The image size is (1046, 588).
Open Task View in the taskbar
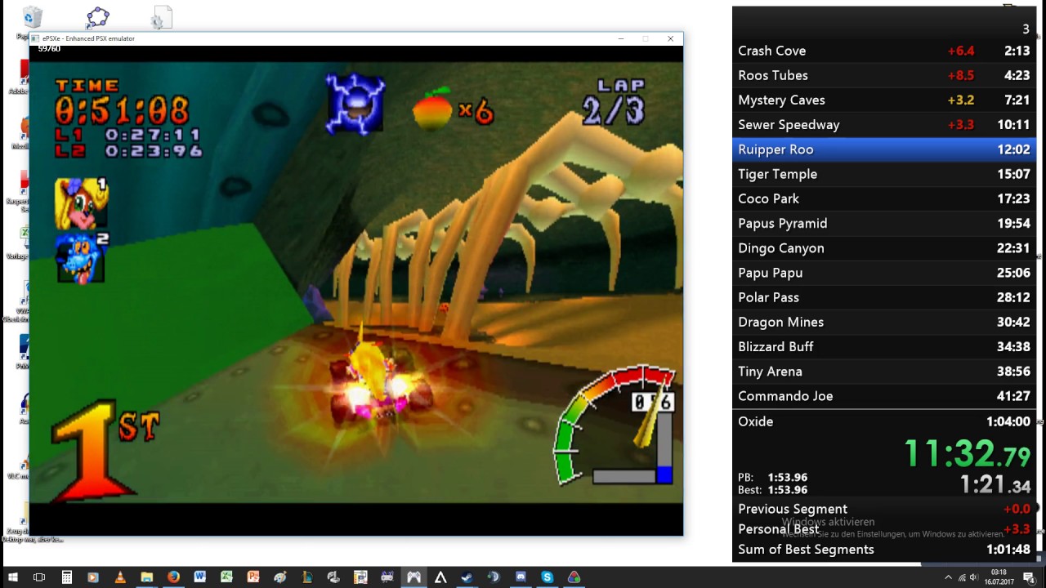[x=39, y=577]
